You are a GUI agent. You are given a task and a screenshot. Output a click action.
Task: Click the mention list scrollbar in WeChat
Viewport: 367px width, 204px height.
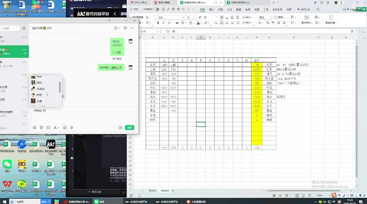[x=60, y=87]
